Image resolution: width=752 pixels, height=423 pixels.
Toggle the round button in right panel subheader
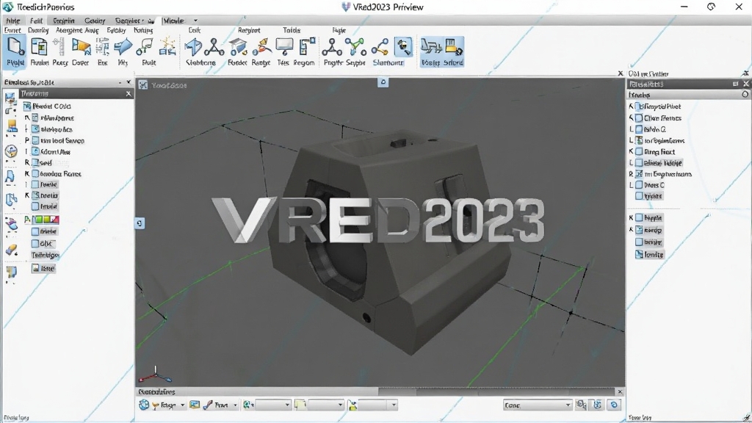tap(745, 95)
